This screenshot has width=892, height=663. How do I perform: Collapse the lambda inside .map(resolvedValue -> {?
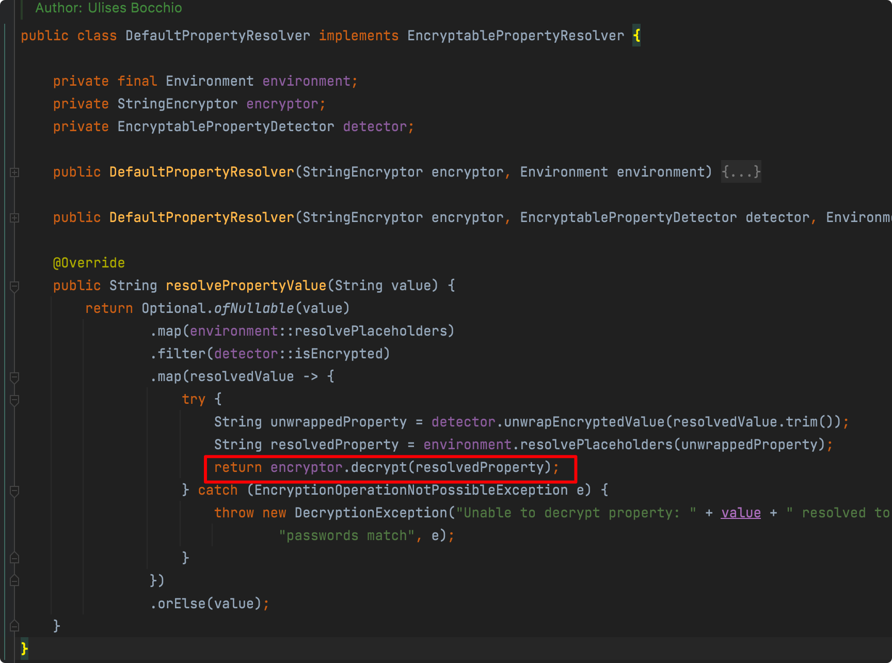[x=14, y=377]
